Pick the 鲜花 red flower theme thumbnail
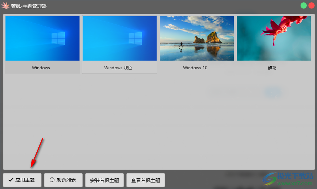This screenshot has width=317, height=189. (273, 38)
